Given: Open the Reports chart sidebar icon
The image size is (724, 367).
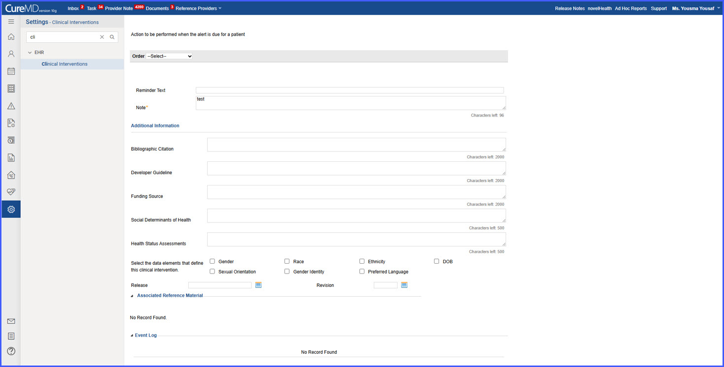Looking at the screenshot, I should pos(11,157).
